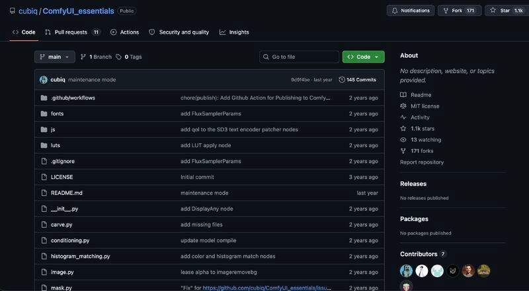
Task: Click the yellow sixth contributor avatar
Action: (x=484, y=271)
